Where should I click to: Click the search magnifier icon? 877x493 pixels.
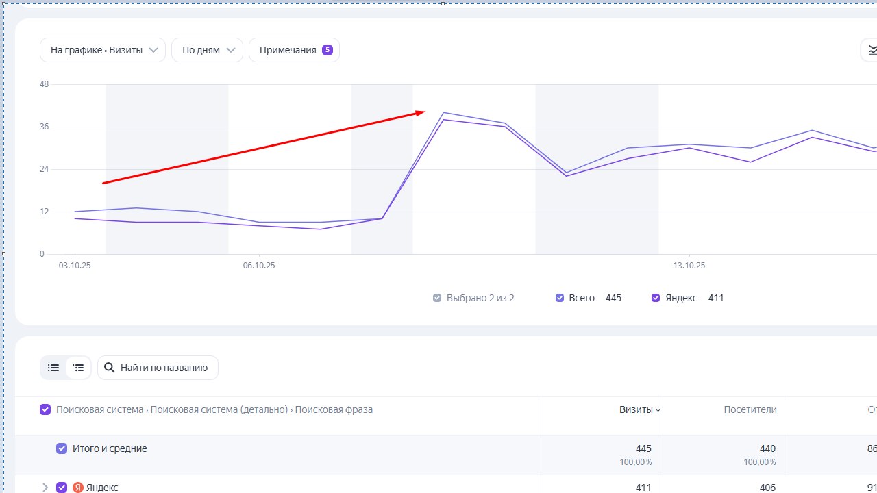click(x=109, y=368)
